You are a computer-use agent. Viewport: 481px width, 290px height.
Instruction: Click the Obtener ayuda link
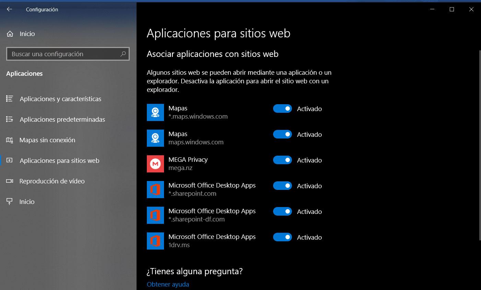tap(168, 284)
